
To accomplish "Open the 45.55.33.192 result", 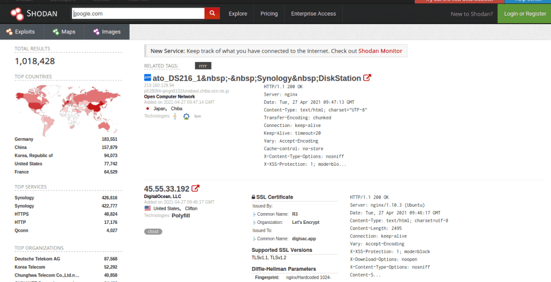I will point(167,189).
